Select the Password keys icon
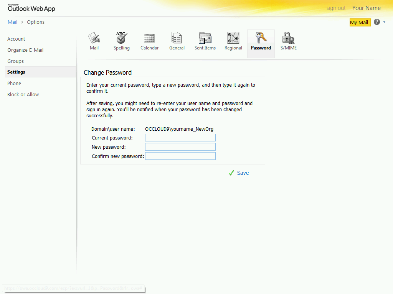Image resolution: width=393 pixels, height=294 pixels. pyautogui.click(x=261, y=38)
